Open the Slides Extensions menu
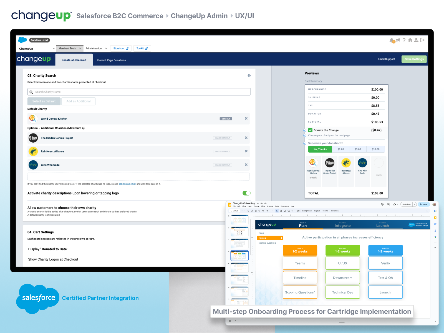This screenshot has height=333, width=444. pyautogui.click(x=285, y=206)
